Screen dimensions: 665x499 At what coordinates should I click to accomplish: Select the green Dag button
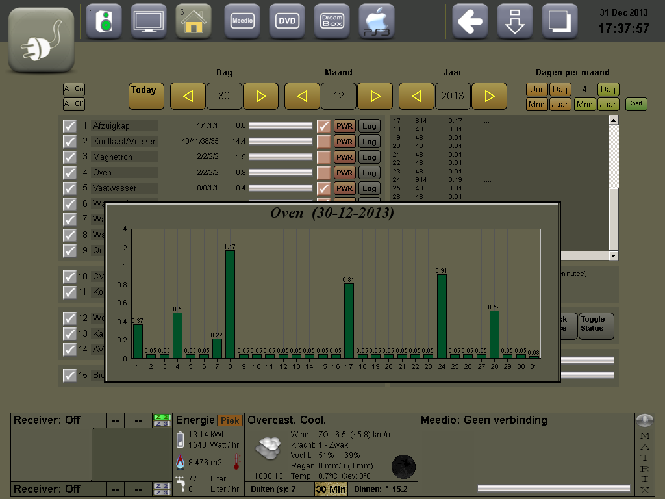click(608, 89)
